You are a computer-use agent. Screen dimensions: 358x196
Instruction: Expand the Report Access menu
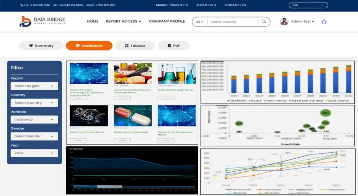click(123, 21)
